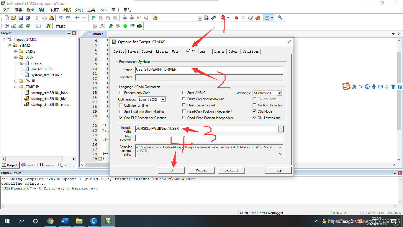Open the Target tab
The height and width of the screenshot is (227, 403).
[133, 51]
